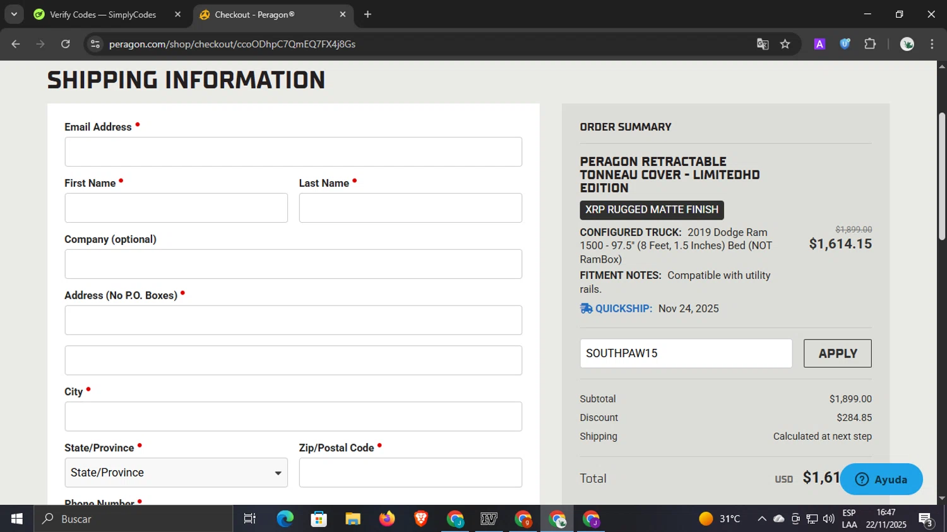Reload the checkout page
947x532 pixels.
pyautogui.click(x=66, y=44)
